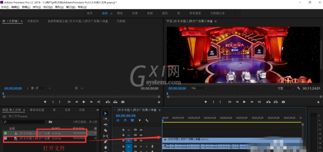Go to Out point in Program monitor
This screenshot has width=323, height=152.
259,102
